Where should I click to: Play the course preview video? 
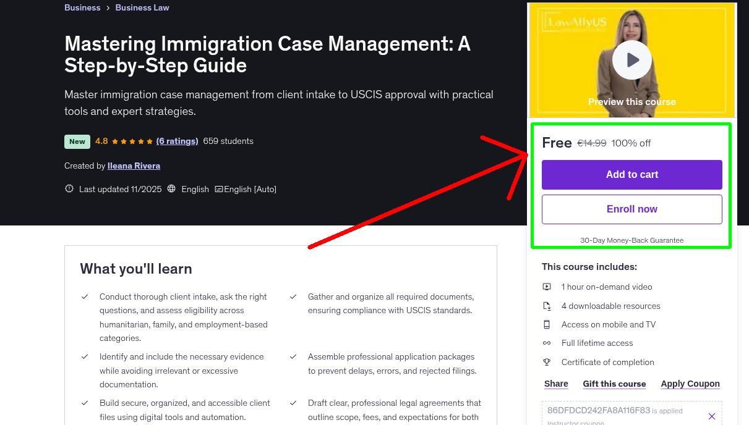click(x=631, y=59)
